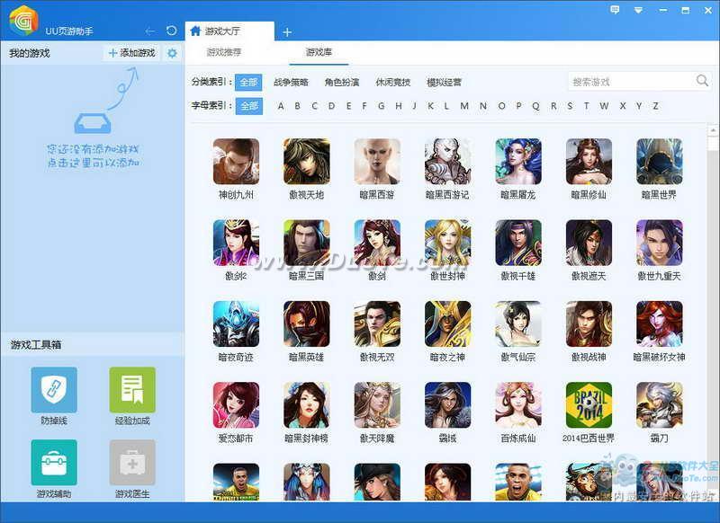The width and height of the screenshot is (720, 523).
Task: Go back using the back arrow
Action: click(x=149, y=31)
